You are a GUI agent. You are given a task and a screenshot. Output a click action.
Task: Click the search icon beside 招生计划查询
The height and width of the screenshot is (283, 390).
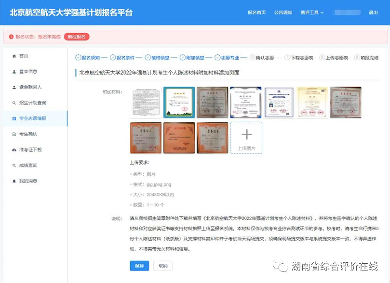pyautogui.click(x=14, y=103)
